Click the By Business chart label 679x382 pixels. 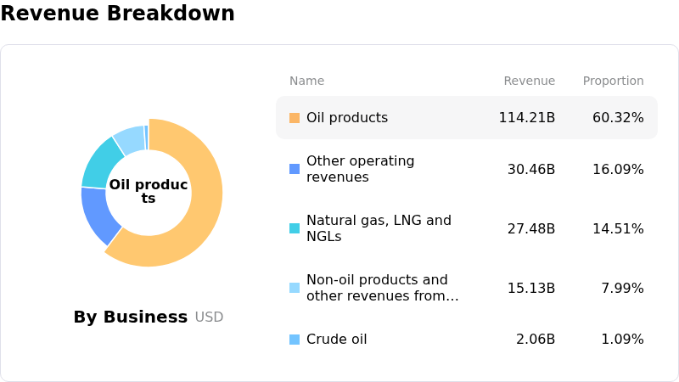[x=130, y=317]
